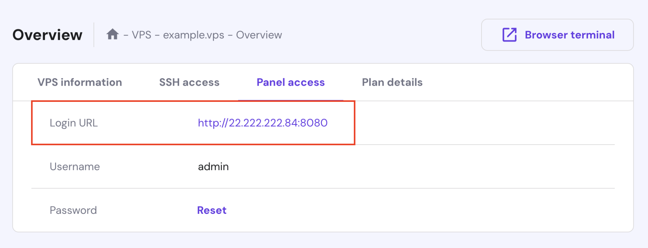
Task: Click the Login URL label
Action: click(74, 123)
